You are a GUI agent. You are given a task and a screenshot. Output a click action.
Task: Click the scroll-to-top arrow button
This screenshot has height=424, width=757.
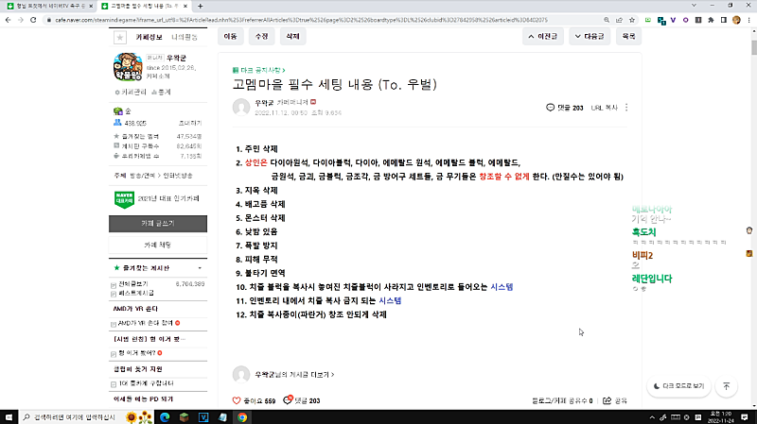[727, 386]
